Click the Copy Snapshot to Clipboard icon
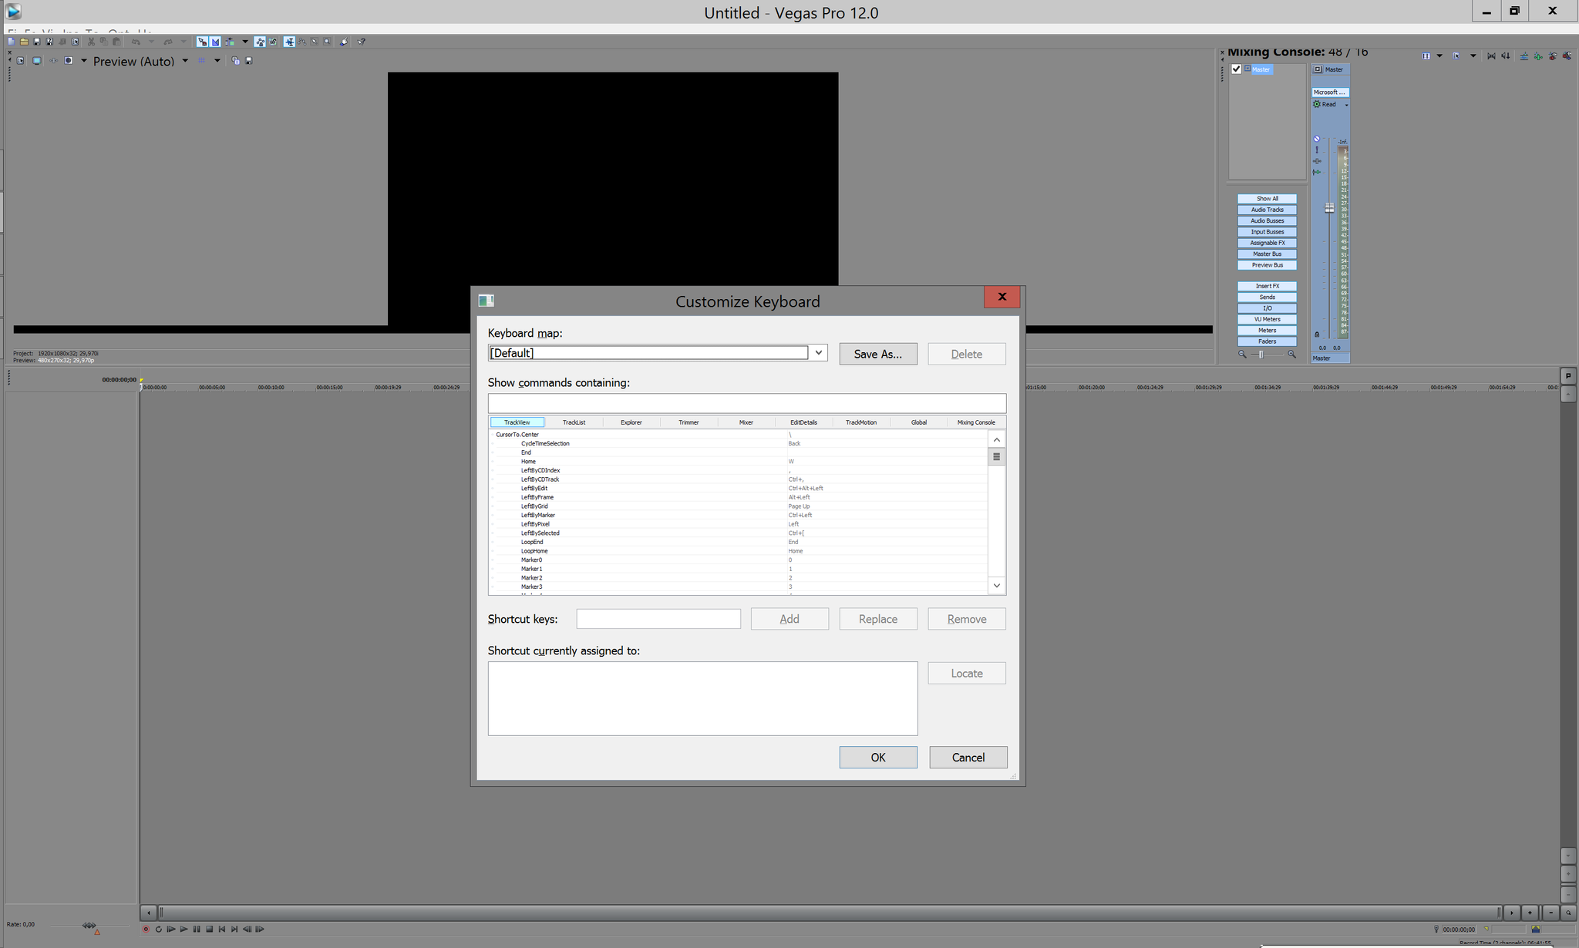This screenshot has height=948, width=1579. point(235,60)
